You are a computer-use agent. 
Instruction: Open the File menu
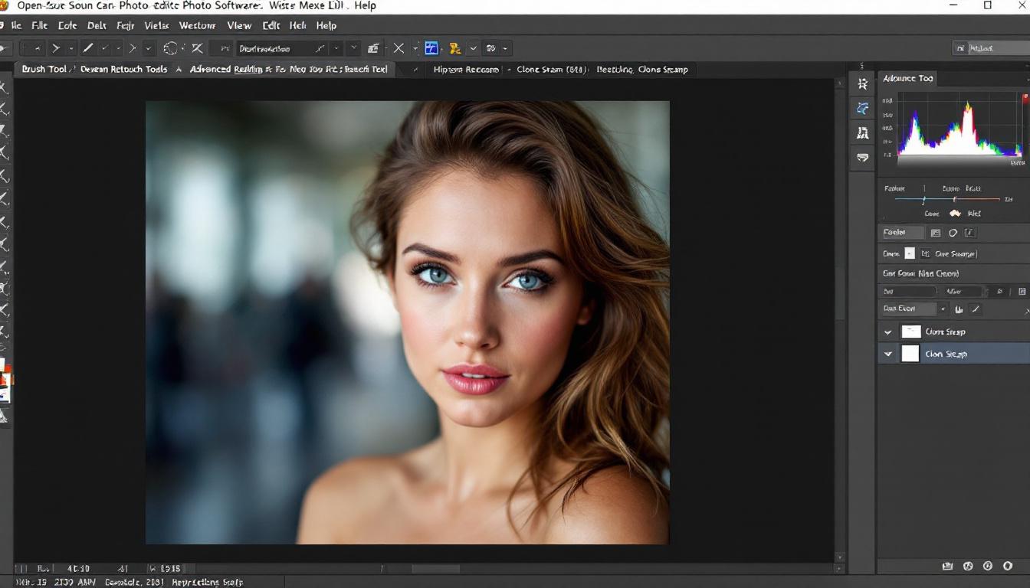point(39,25)
